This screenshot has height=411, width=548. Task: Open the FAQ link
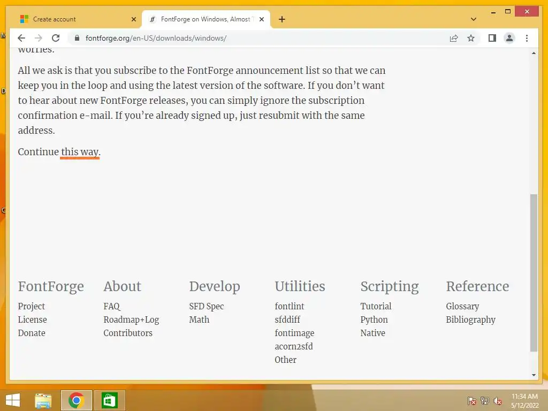(112, 306)
